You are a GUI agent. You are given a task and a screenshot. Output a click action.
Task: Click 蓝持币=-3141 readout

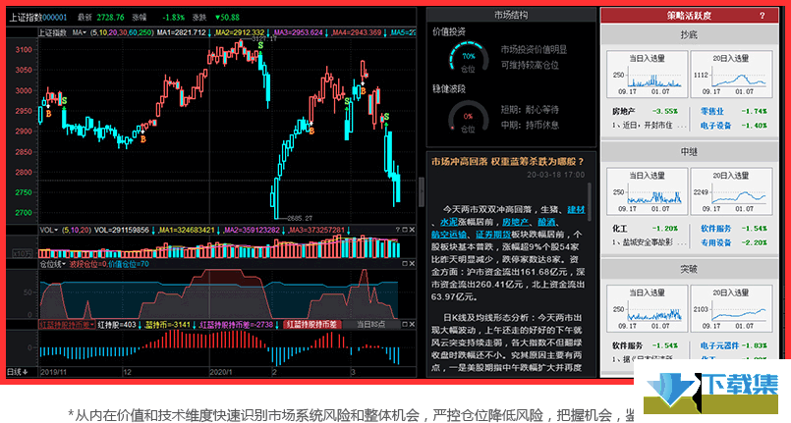167,325
